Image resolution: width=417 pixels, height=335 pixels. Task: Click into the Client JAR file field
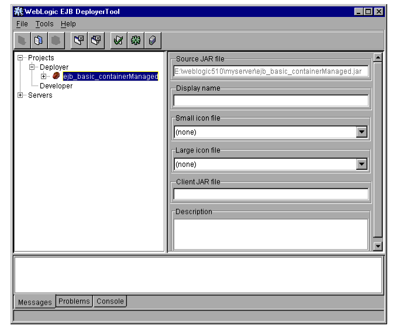coord(271,194)
